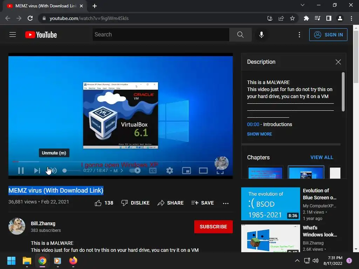
Task: Save the video to a playlist
Action: [x=202, y=203]
